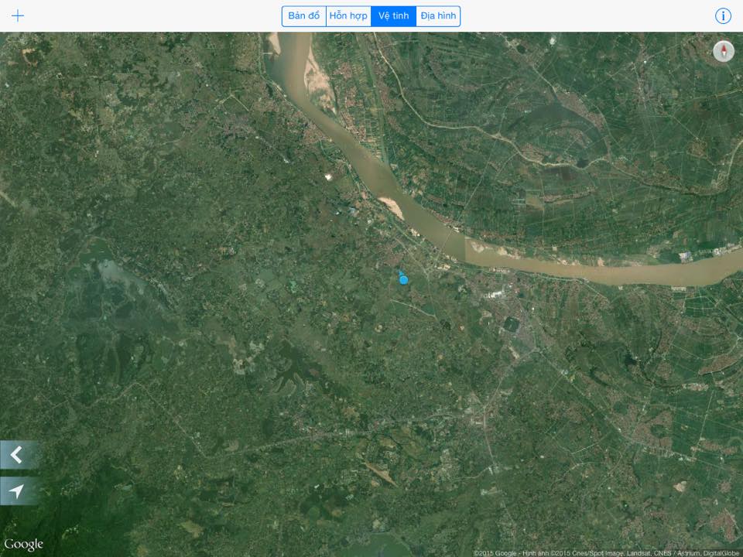Switch to the Bản đồ map view

303,16
